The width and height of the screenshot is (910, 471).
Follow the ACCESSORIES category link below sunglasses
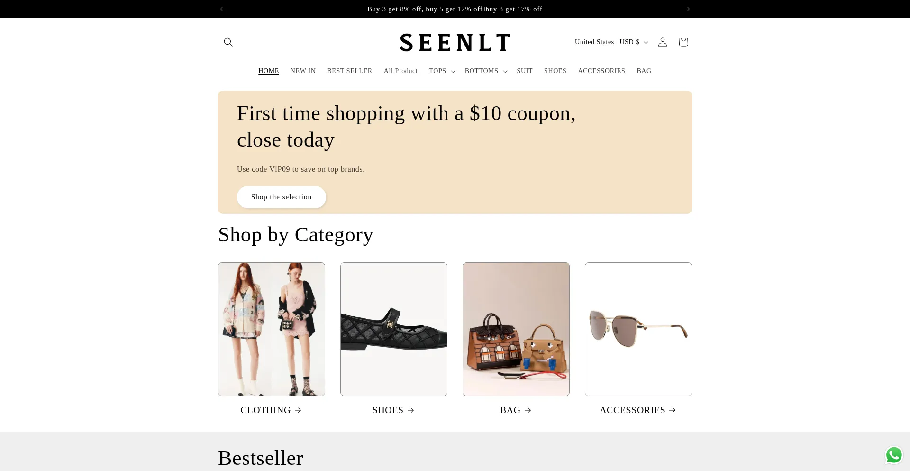(x=637, y=410)
